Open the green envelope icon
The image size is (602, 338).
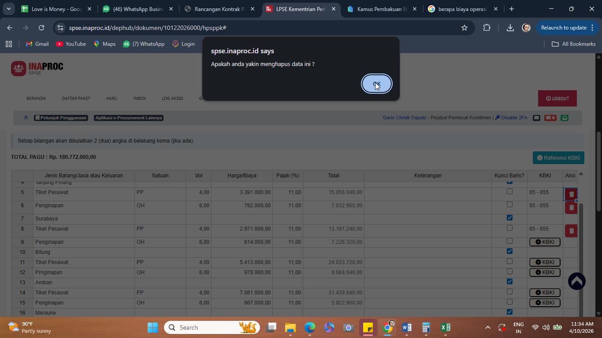coord(565,118)
